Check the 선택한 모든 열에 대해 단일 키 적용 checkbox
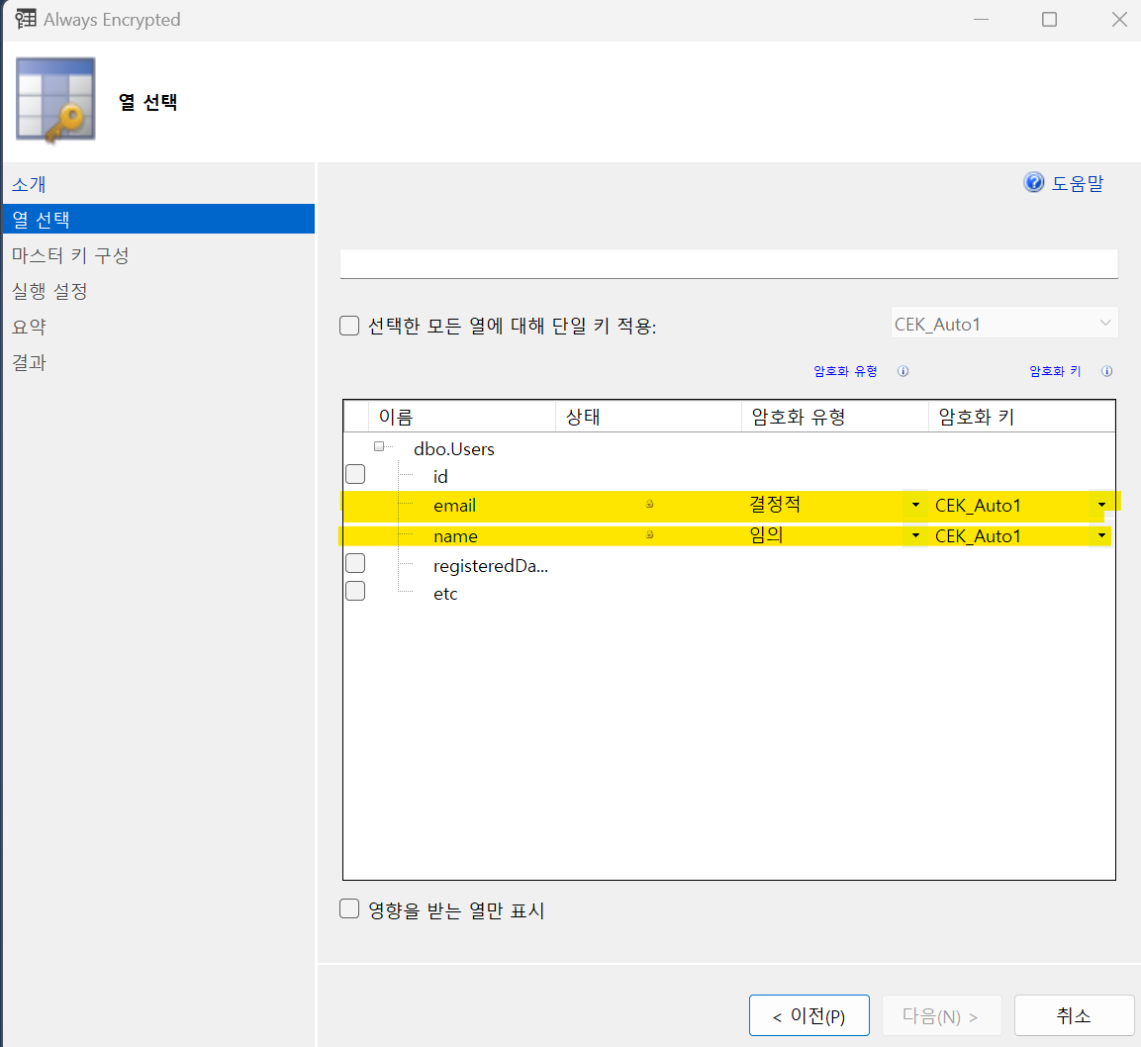1141x1047 pixels. (x=349, y=326)
